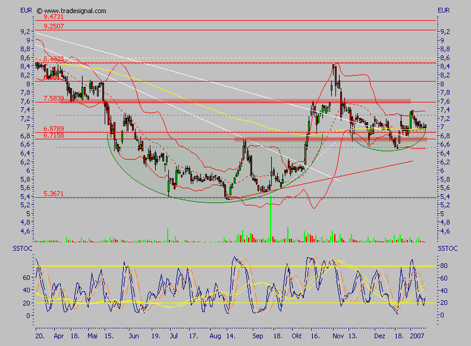Click the www.tradesignal.com copyright text
This screenshot has width=471, height=346.
pos(71,11)
